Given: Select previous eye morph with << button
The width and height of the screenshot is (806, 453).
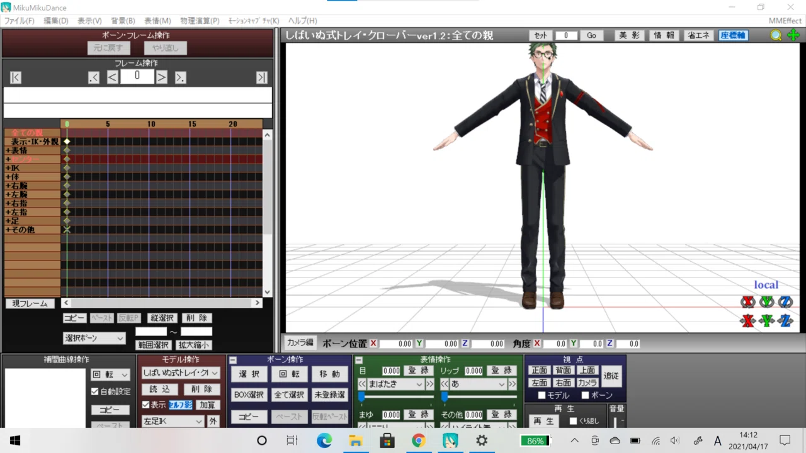Looking at the screenshot, I should click(362, 384).
